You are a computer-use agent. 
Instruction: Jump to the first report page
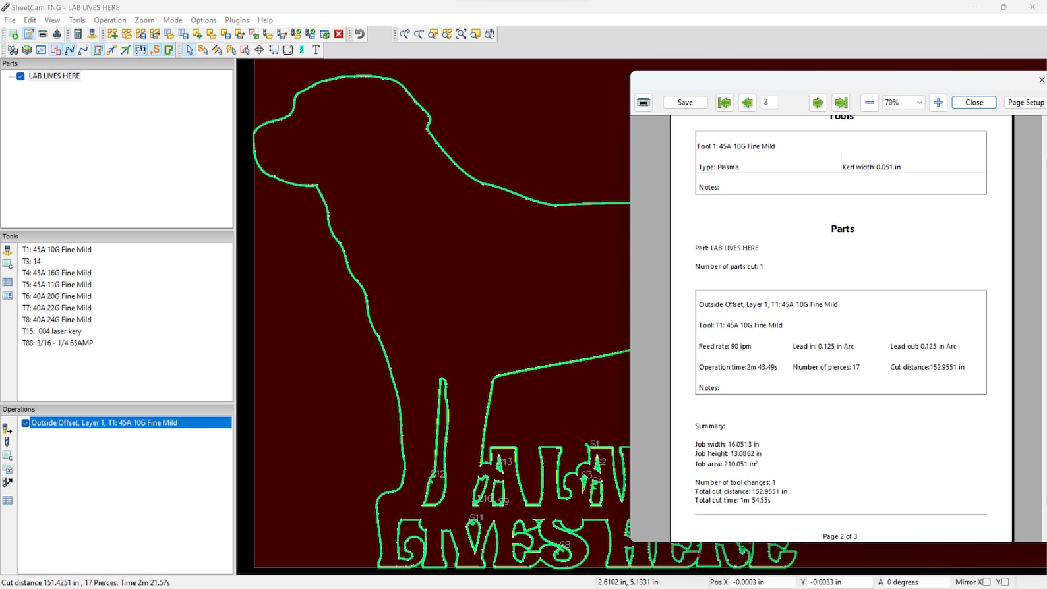[724, 103]
